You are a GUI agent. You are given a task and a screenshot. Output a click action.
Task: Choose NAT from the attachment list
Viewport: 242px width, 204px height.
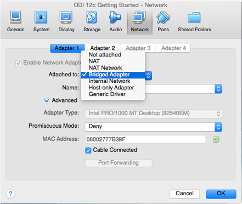[113, 61]
